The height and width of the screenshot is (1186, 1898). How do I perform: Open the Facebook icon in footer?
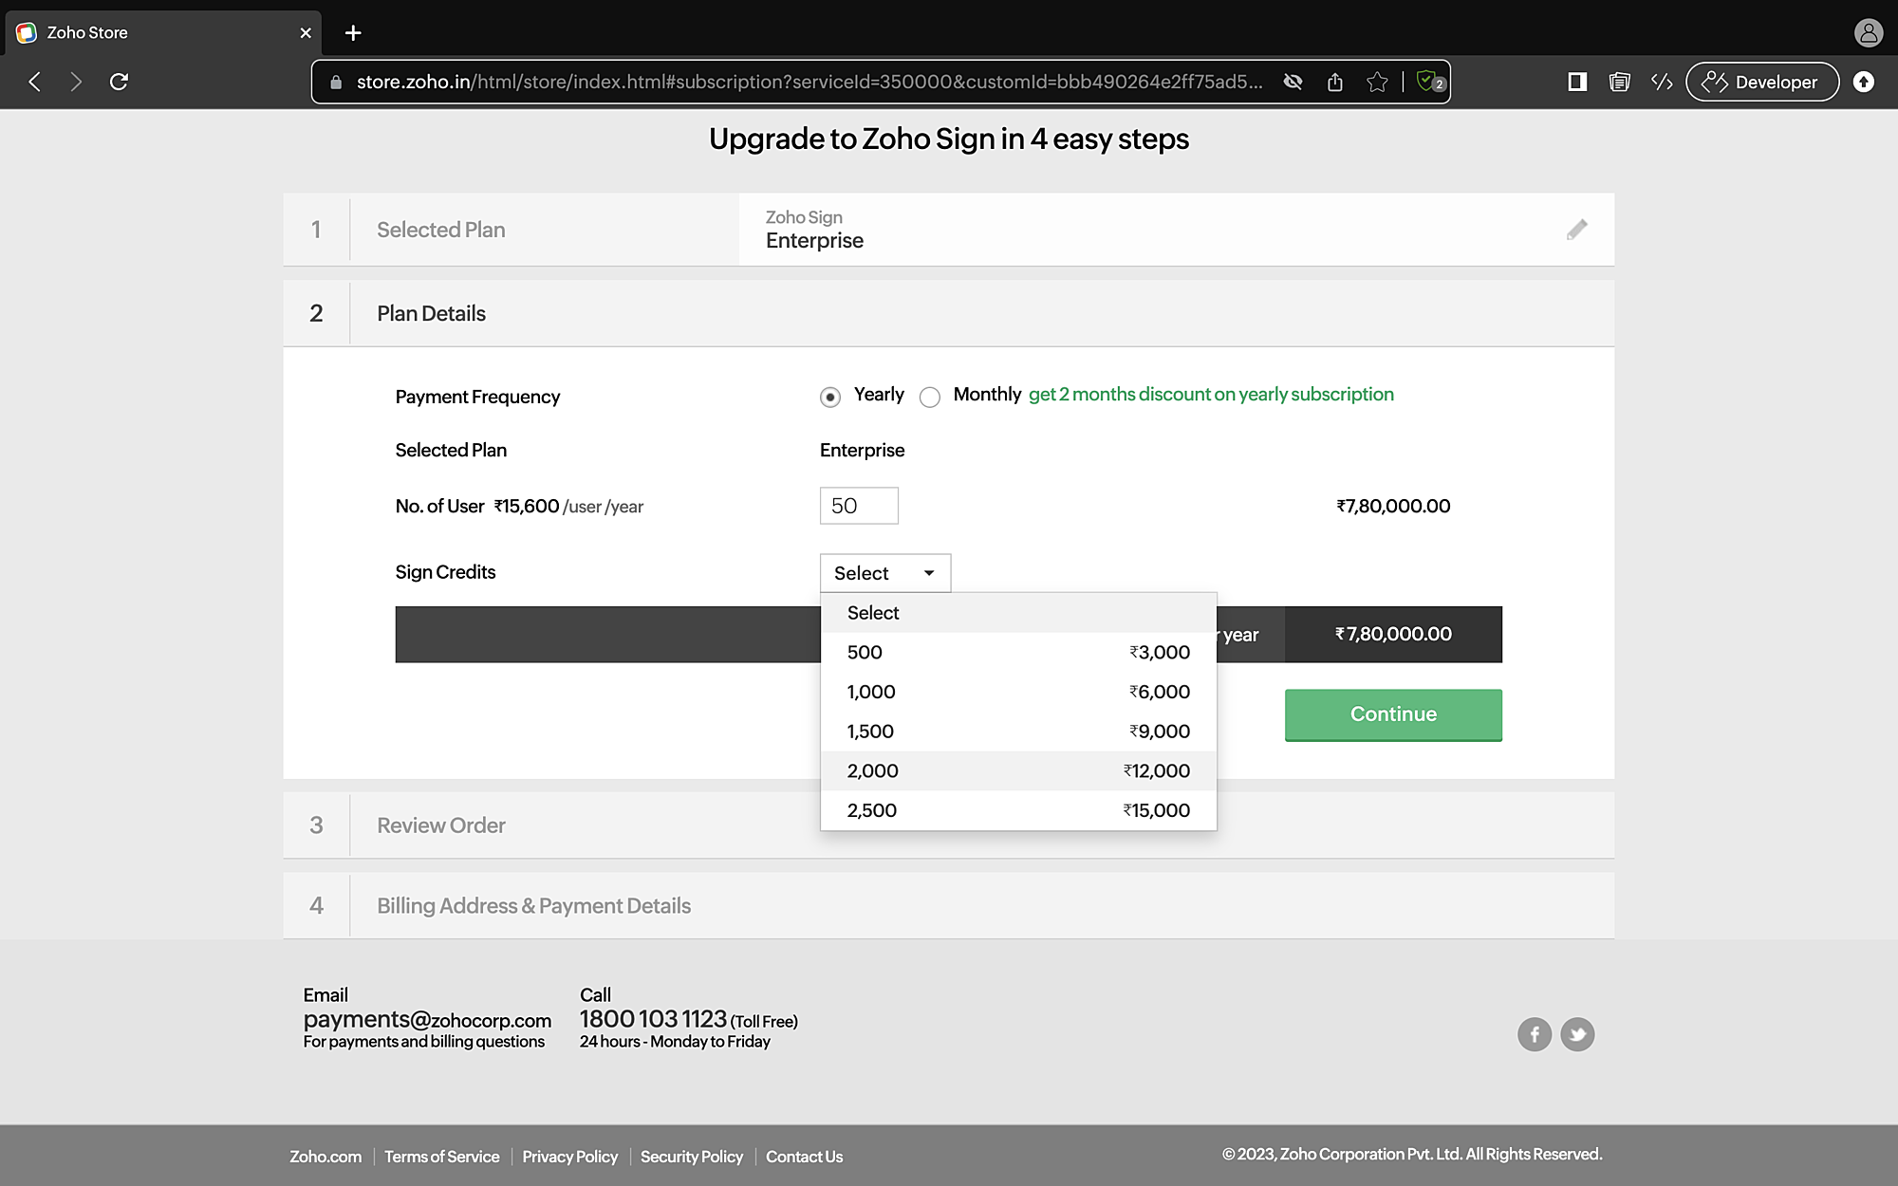pyautogui.click(x=1535, y=1034)
